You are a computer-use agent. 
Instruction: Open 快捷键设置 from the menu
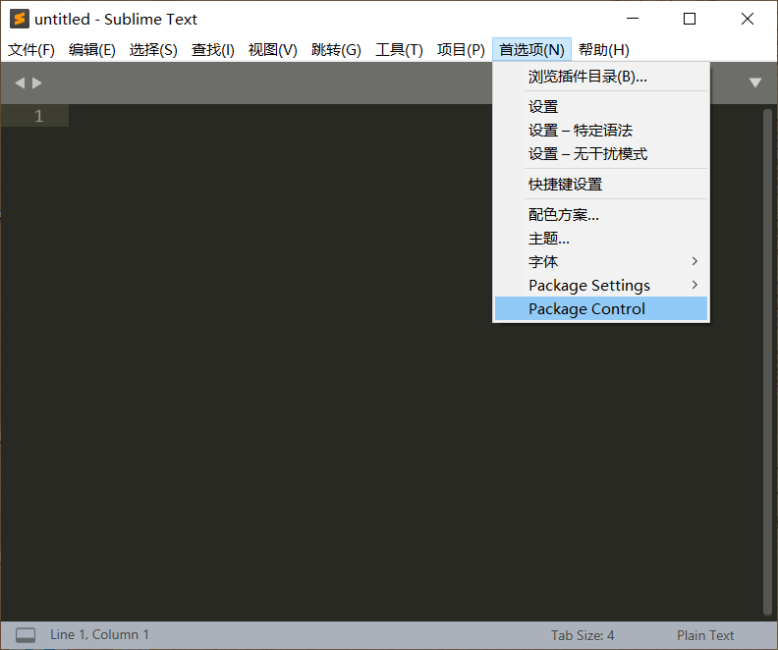(x=601, y=185)
